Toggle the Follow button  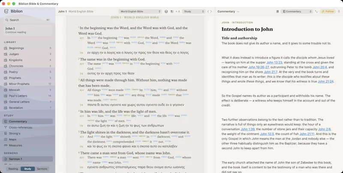[x=328, y=12]
